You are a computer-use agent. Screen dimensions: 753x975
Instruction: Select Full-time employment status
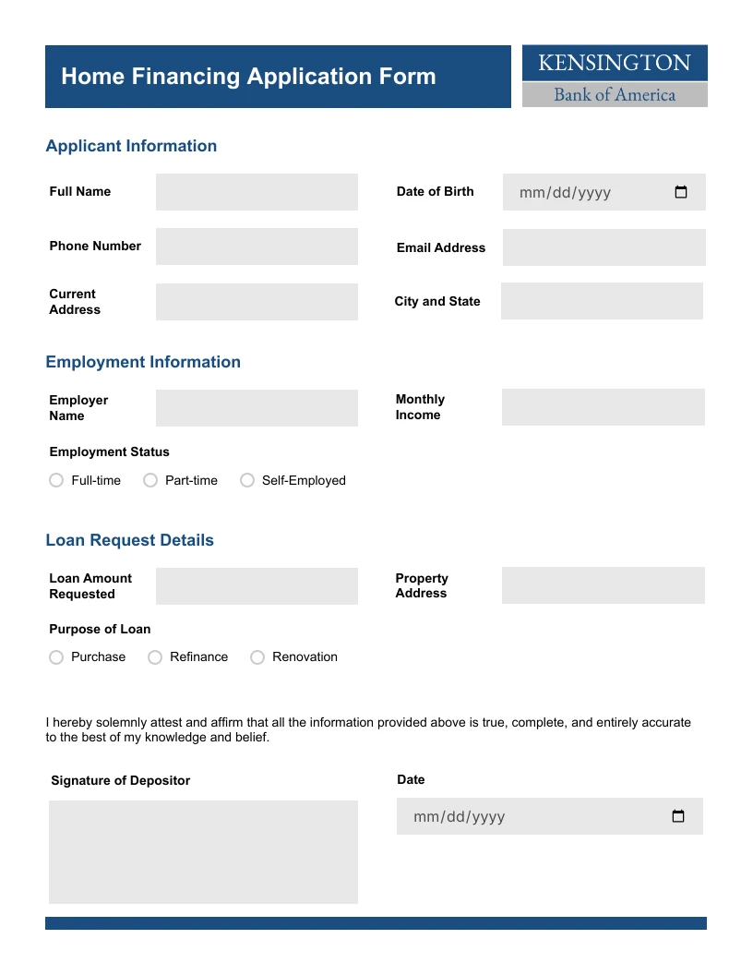click(56, 480)
